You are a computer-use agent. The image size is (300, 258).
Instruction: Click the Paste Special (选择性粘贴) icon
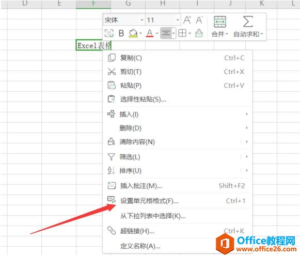112,99
